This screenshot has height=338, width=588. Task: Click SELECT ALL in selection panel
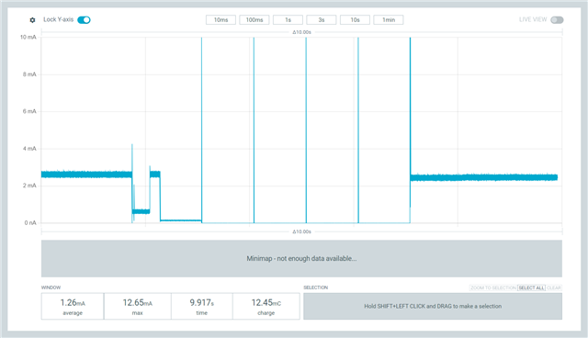click(x=531, y=287)
